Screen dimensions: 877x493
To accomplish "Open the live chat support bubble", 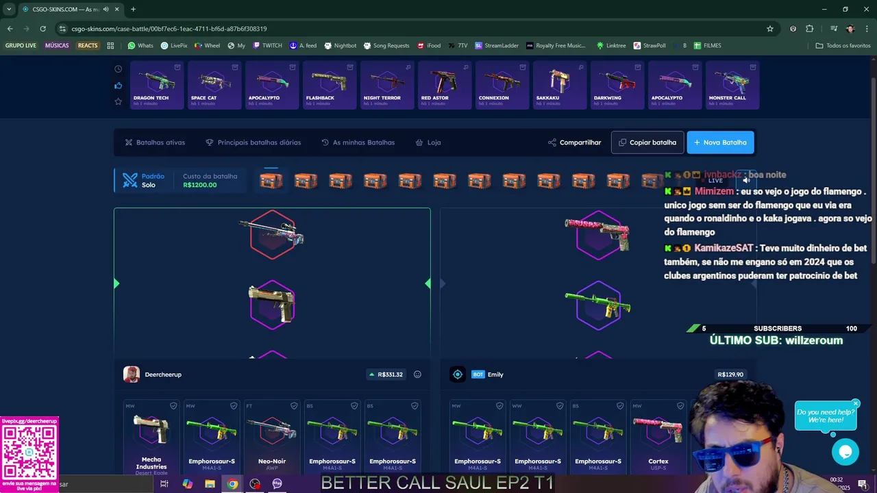I will pyautogui.click(x=845, y=452).
